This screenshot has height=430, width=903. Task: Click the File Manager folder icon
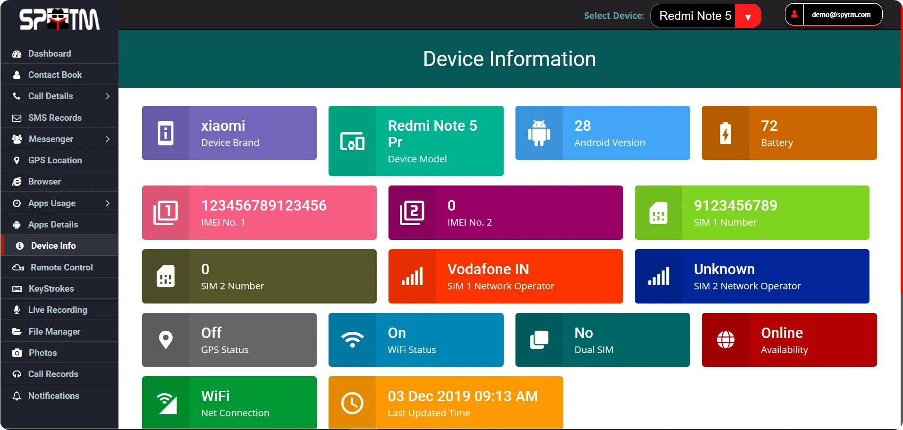(x=17, y=331)
